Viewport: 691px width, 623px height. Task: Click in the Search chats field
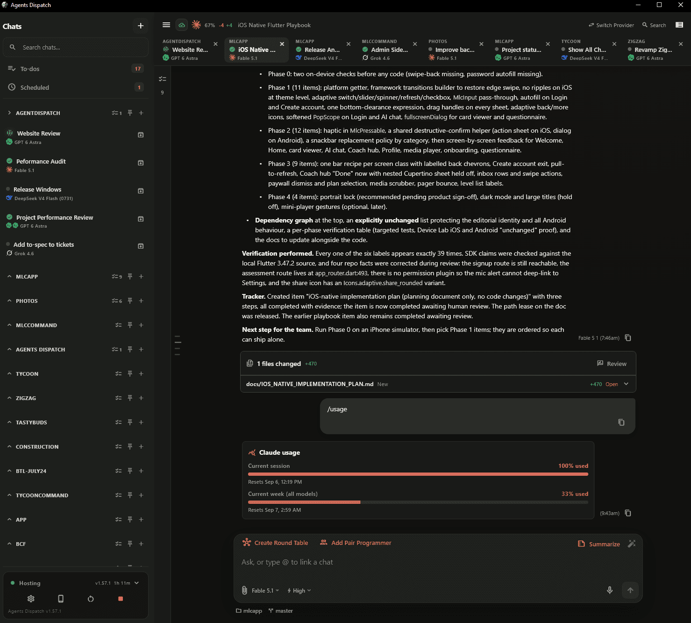coord(76,47)
